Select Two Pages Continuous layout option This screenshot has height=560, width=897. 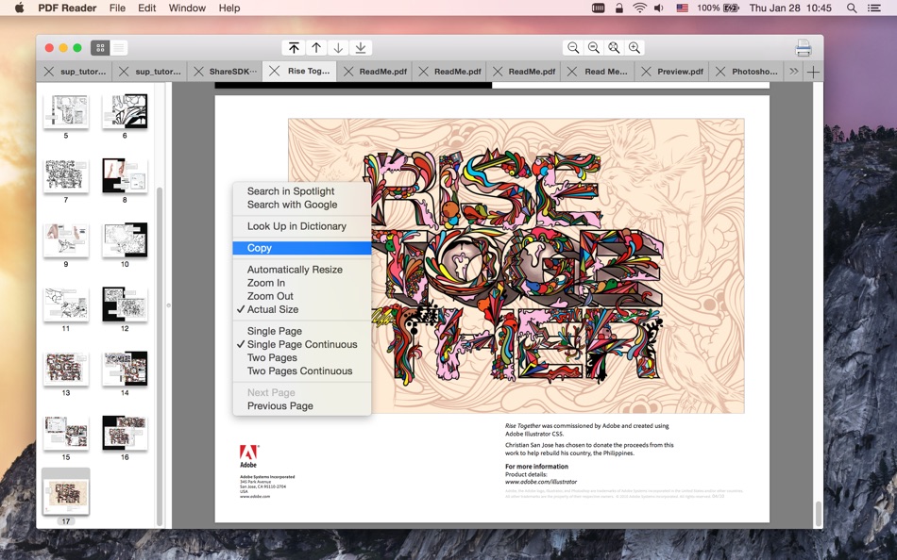point(299,371)
